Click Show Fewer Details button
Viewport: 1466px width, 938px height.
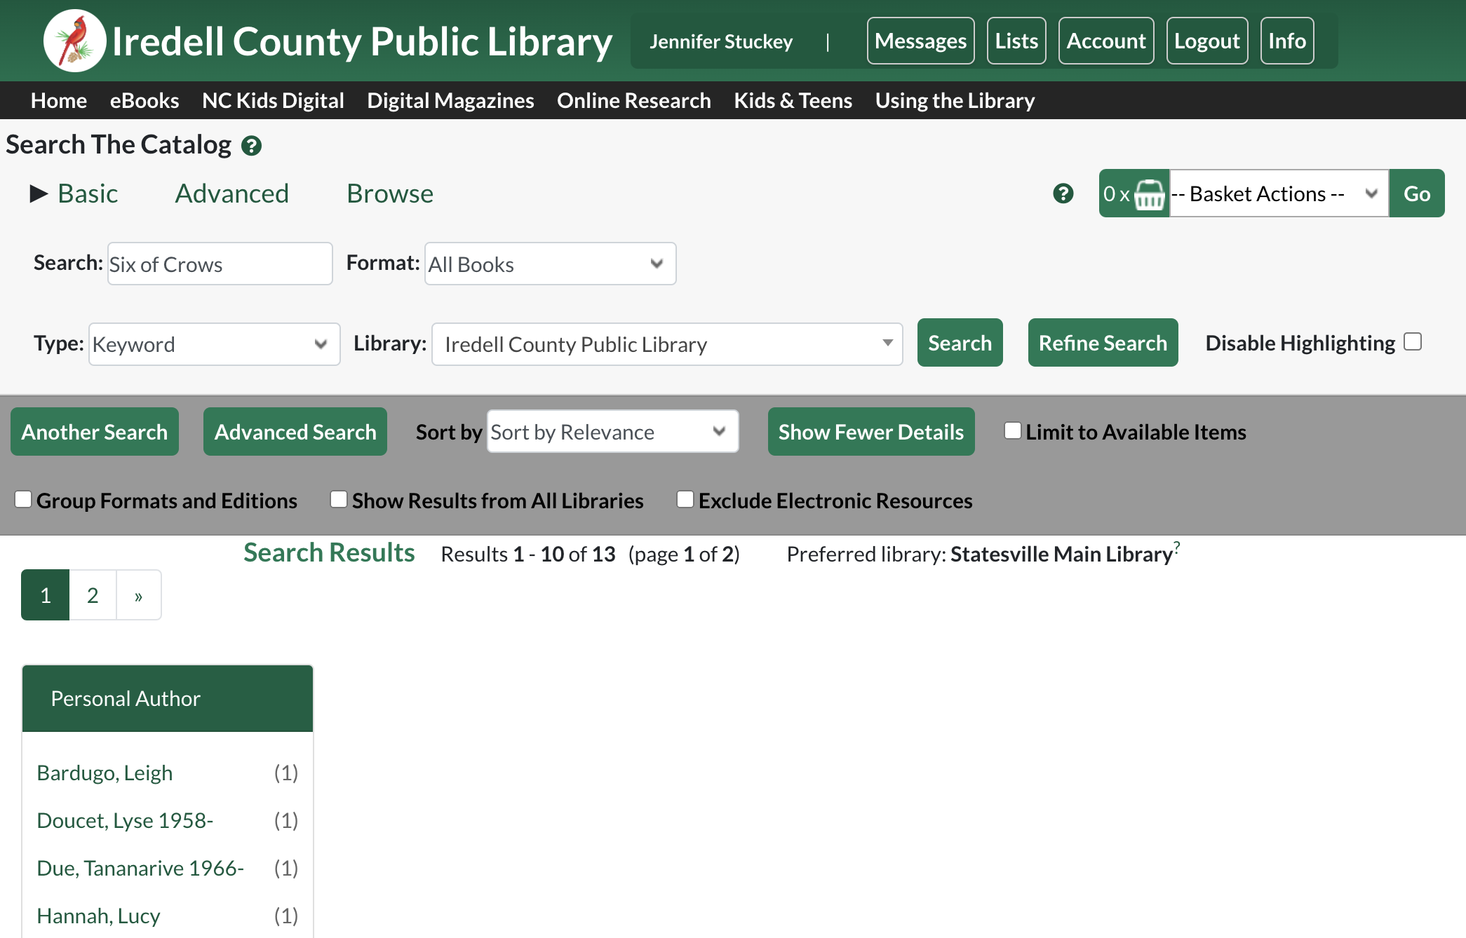point(871,432)
